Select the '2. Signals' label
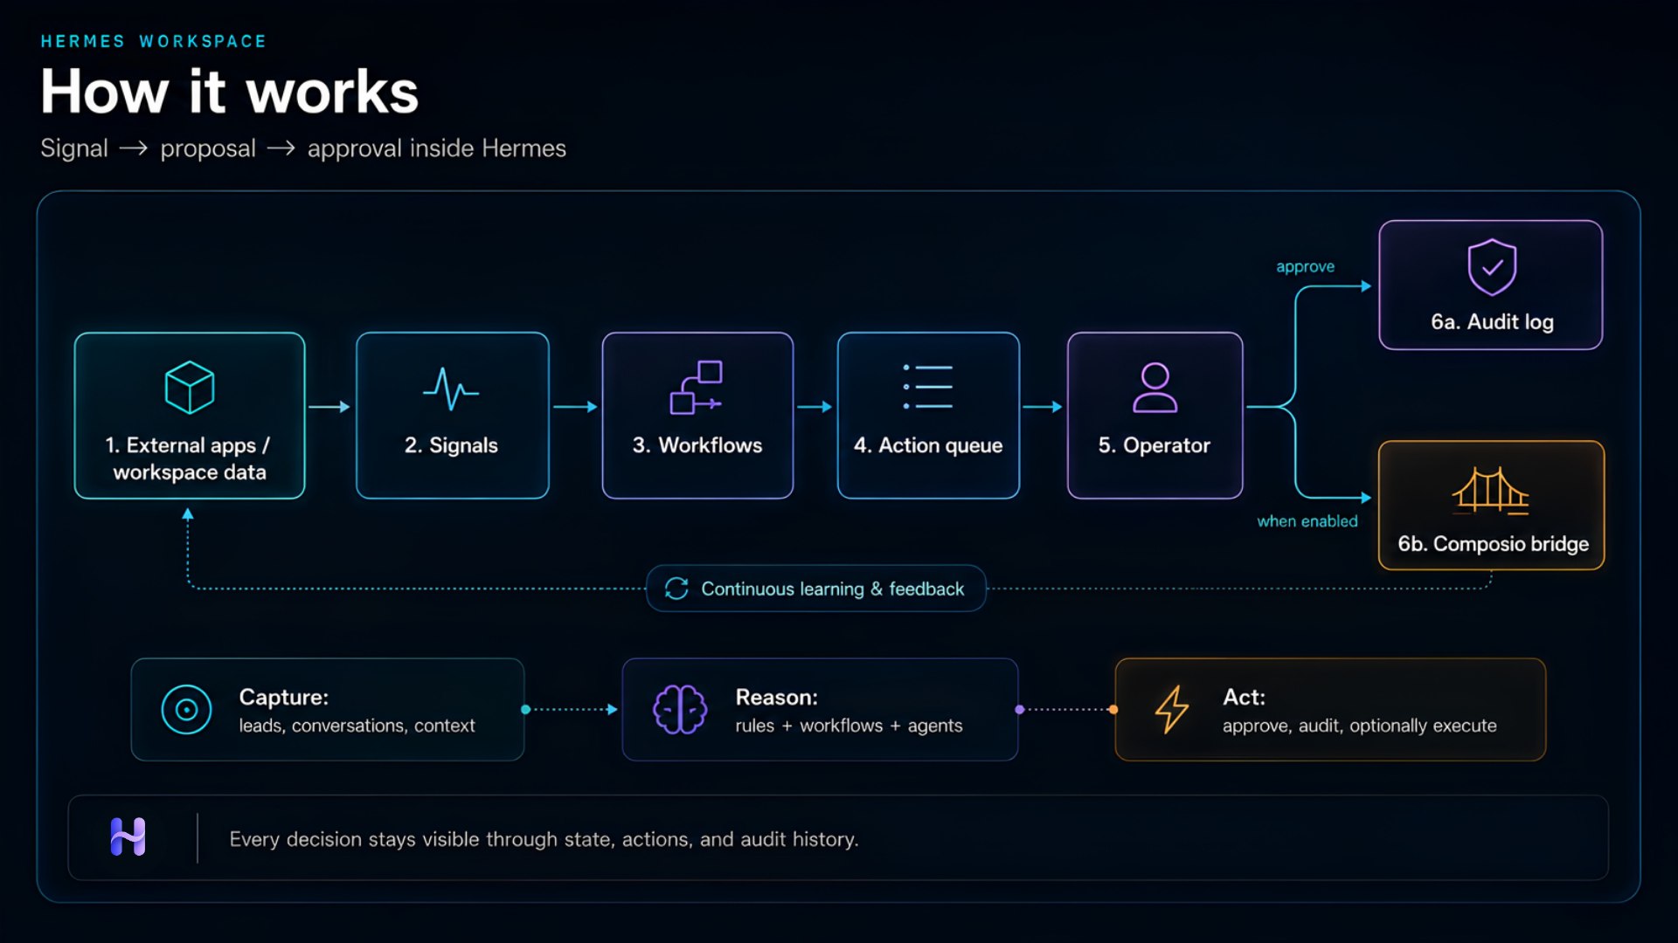1678x943 pixels. click(451, 445)
